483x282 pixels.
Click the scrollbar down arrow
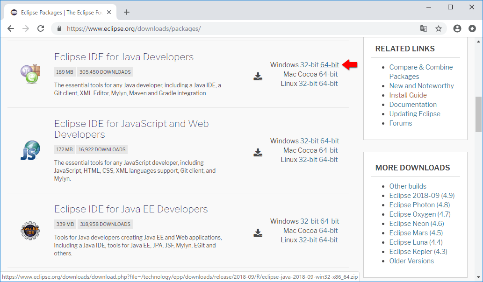478,277
